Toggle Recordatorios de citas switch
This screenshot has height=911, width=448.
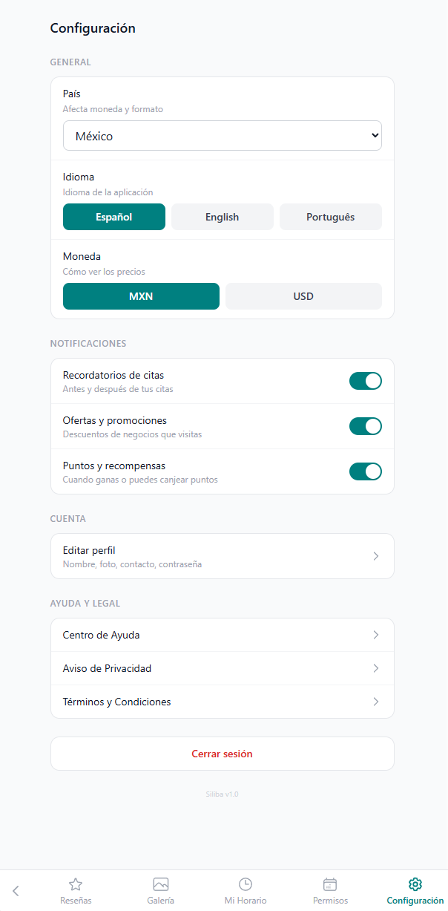[365, 381]
